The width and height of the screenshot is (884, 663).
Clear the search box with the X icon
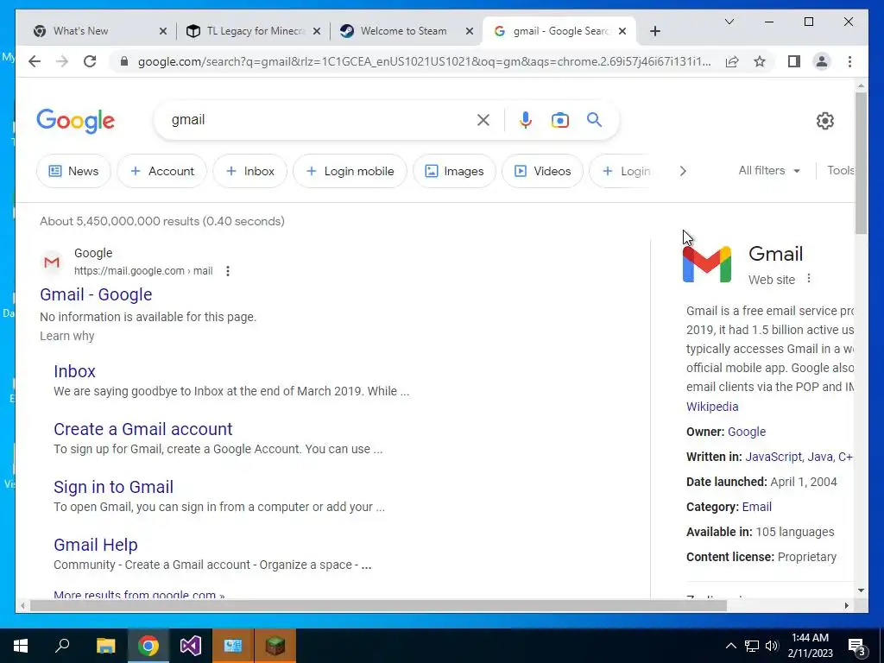483,120
